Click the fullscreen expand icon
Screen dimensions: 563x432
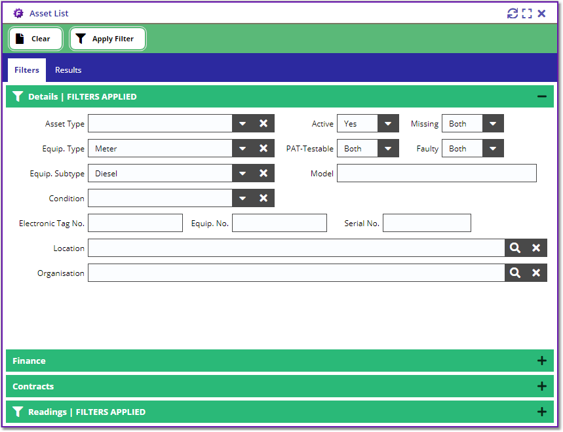[x=527, y=14]
